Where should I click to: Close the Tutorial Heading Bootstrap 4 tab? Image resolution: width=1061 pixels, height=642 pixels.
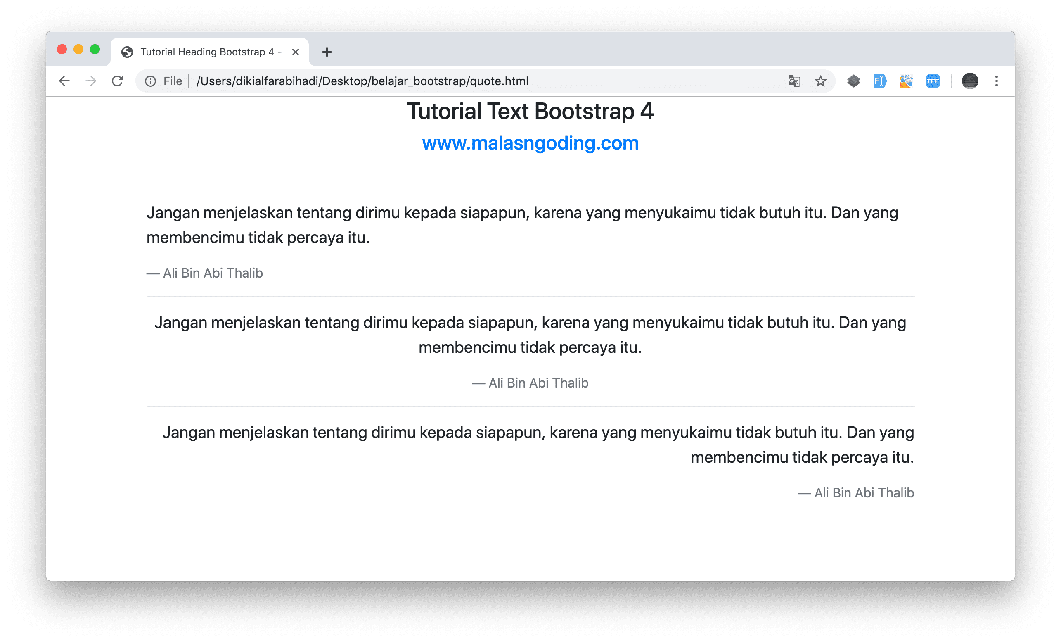tap(296, 52)
